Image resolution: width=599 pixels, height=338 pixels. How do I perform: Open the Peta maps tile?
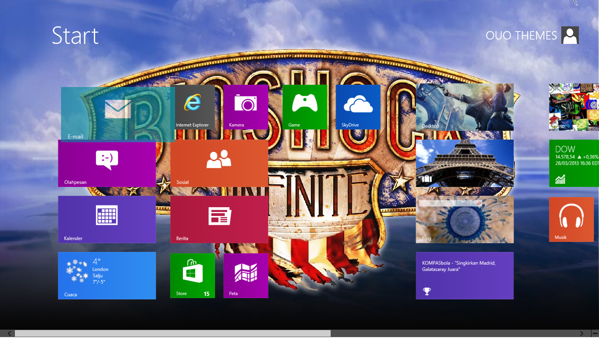(x=246, y=276)
